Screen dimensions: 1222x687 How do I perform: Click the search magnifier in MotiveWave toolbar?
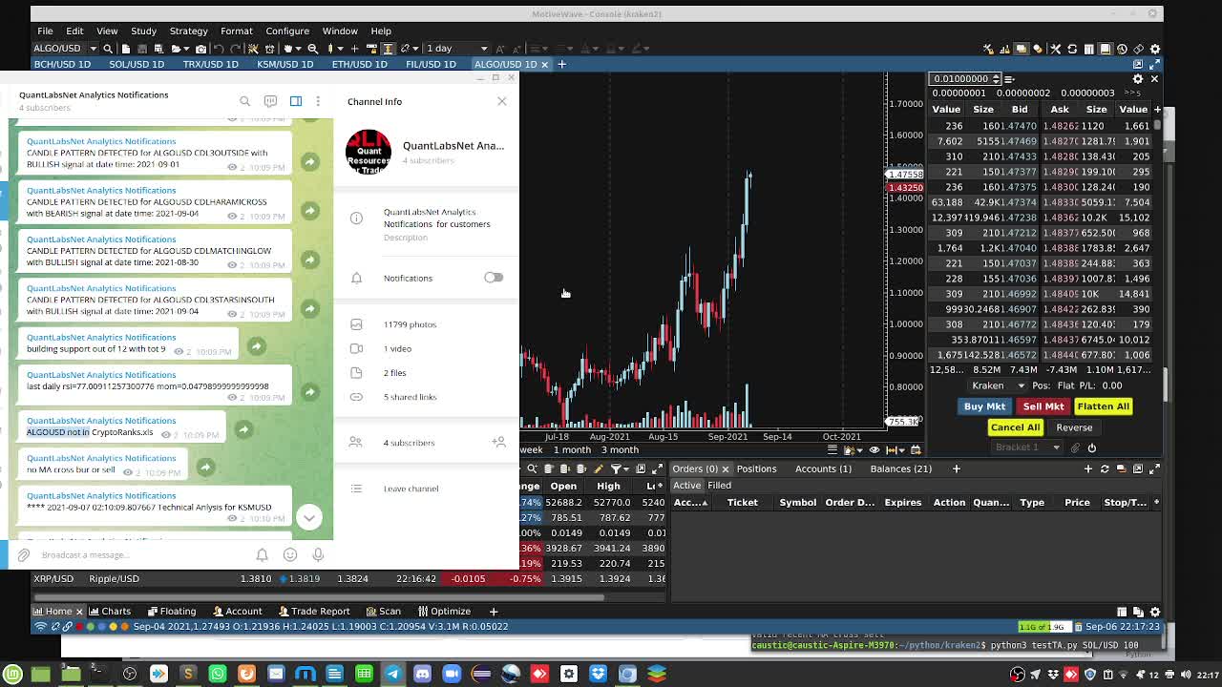coord(108,49)
